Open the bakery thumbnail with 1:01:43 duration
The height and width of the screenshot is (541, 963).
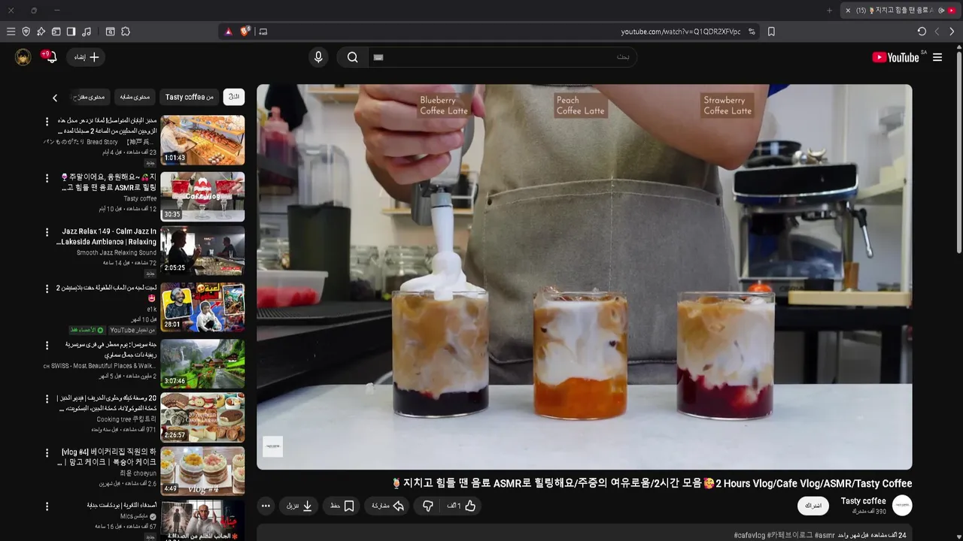pos(202,140)
